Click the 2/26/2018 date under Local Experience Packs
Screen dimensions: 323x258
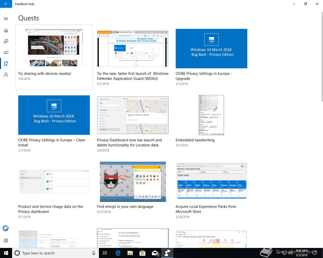(182, 217)
